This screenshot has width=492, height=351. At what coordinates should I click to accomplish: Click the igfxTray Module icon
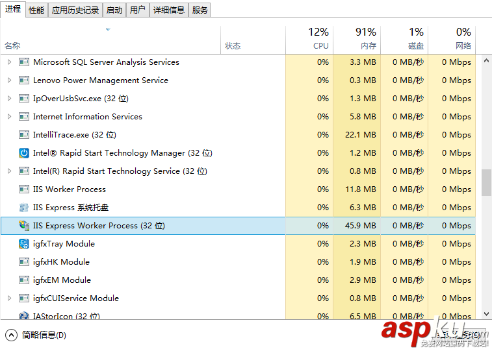coord(24,243)
